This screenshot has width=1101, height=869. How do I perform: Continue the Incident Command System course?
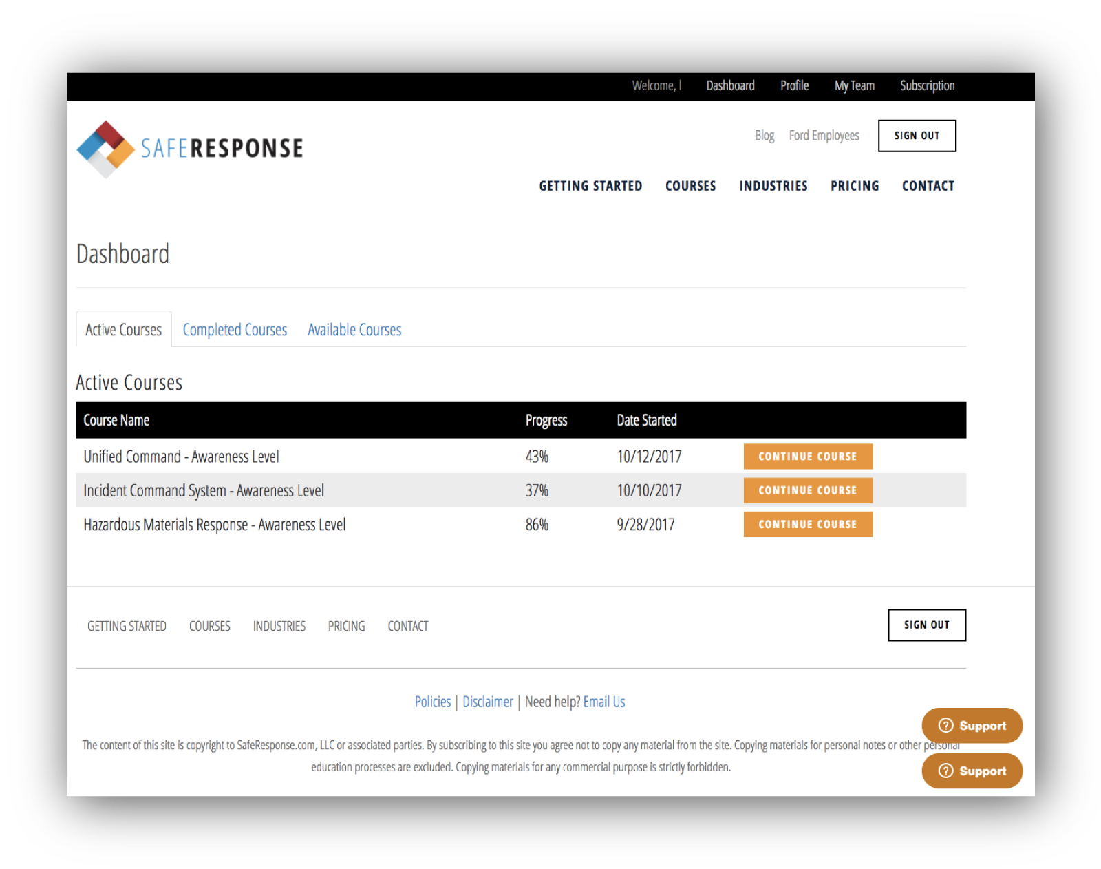(x=808, y=490)
